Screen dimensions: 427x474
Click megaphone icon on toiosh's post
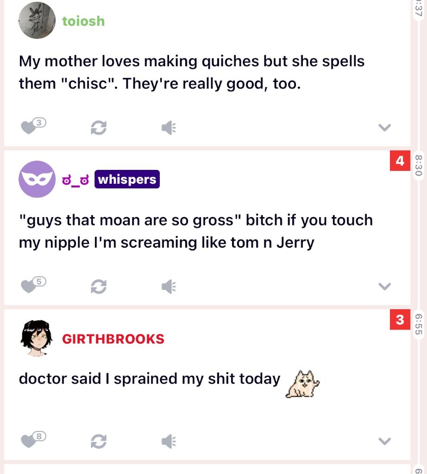click(x=169, y=128)
